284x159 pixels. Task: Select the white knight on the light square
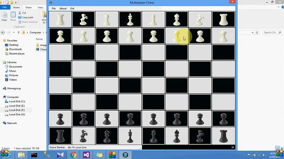pyautogui.click(x=200, y=19)
